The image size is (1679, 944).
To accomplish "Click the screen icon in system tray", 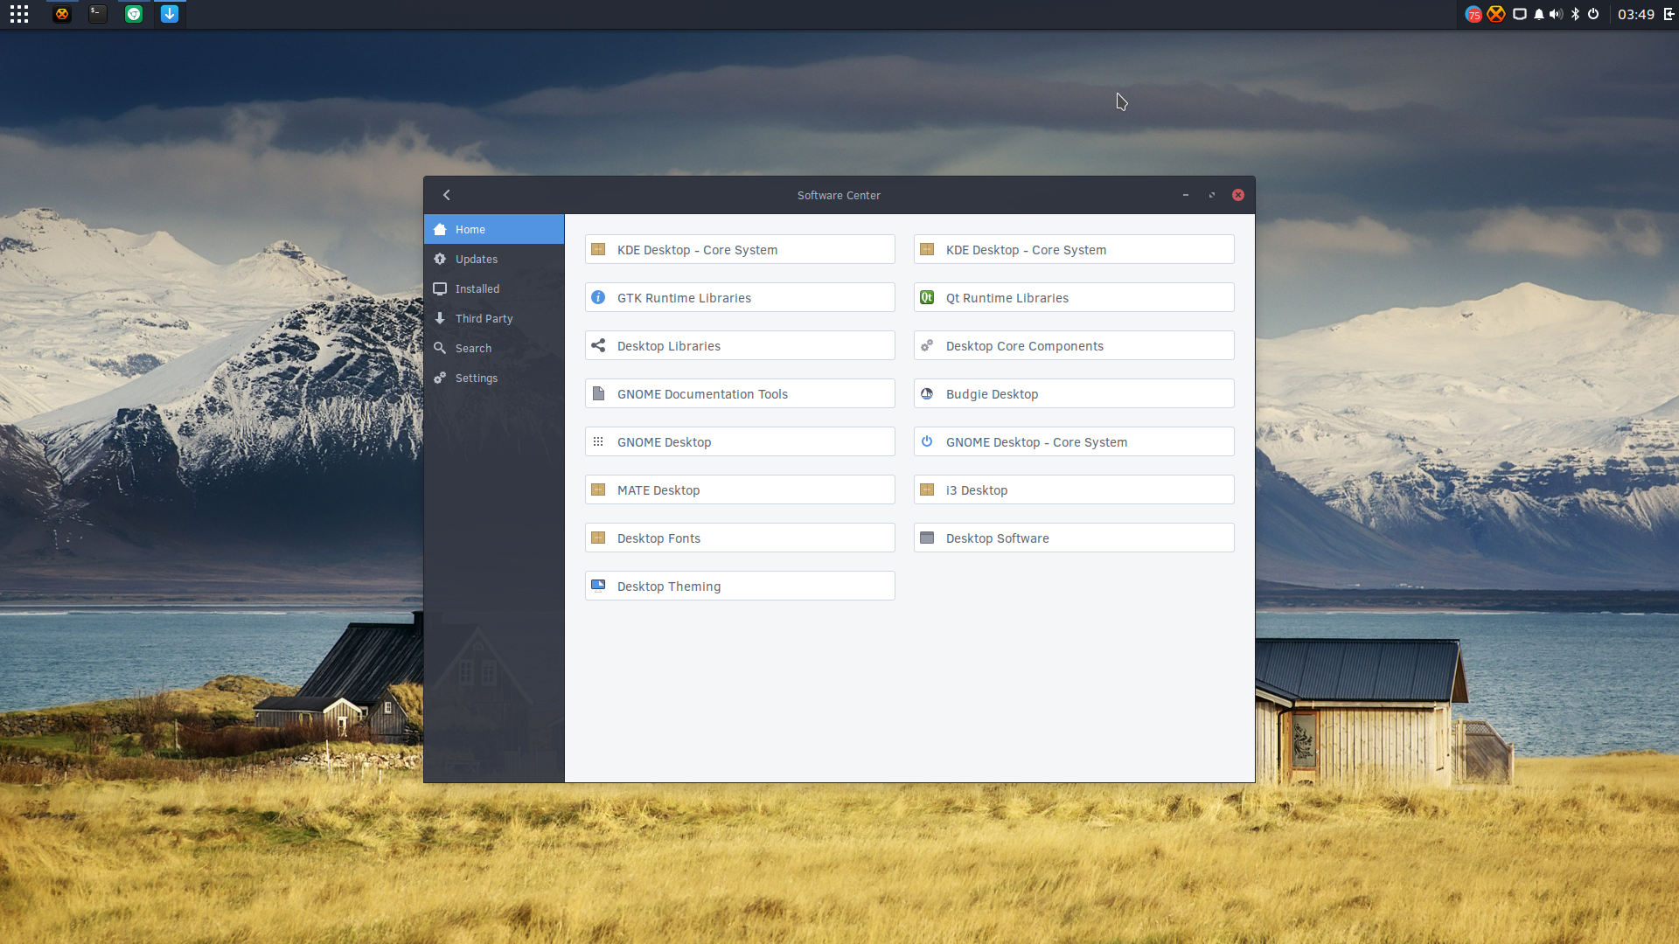I will [x=1520, y=14].
